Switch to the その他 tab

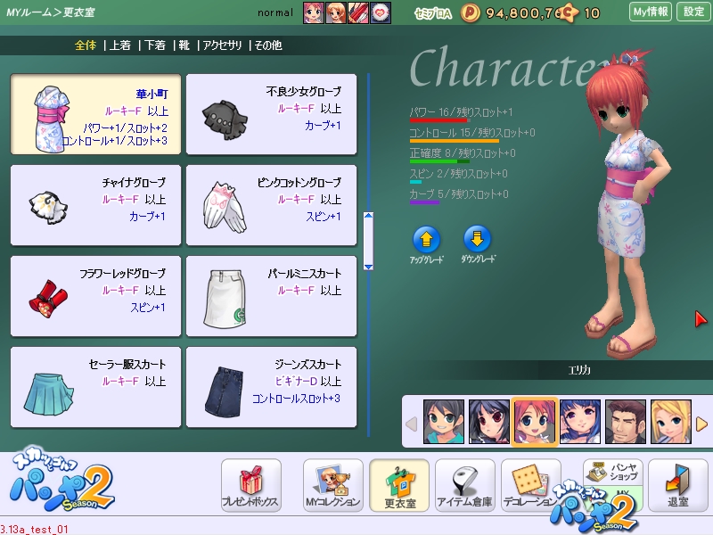268,45
